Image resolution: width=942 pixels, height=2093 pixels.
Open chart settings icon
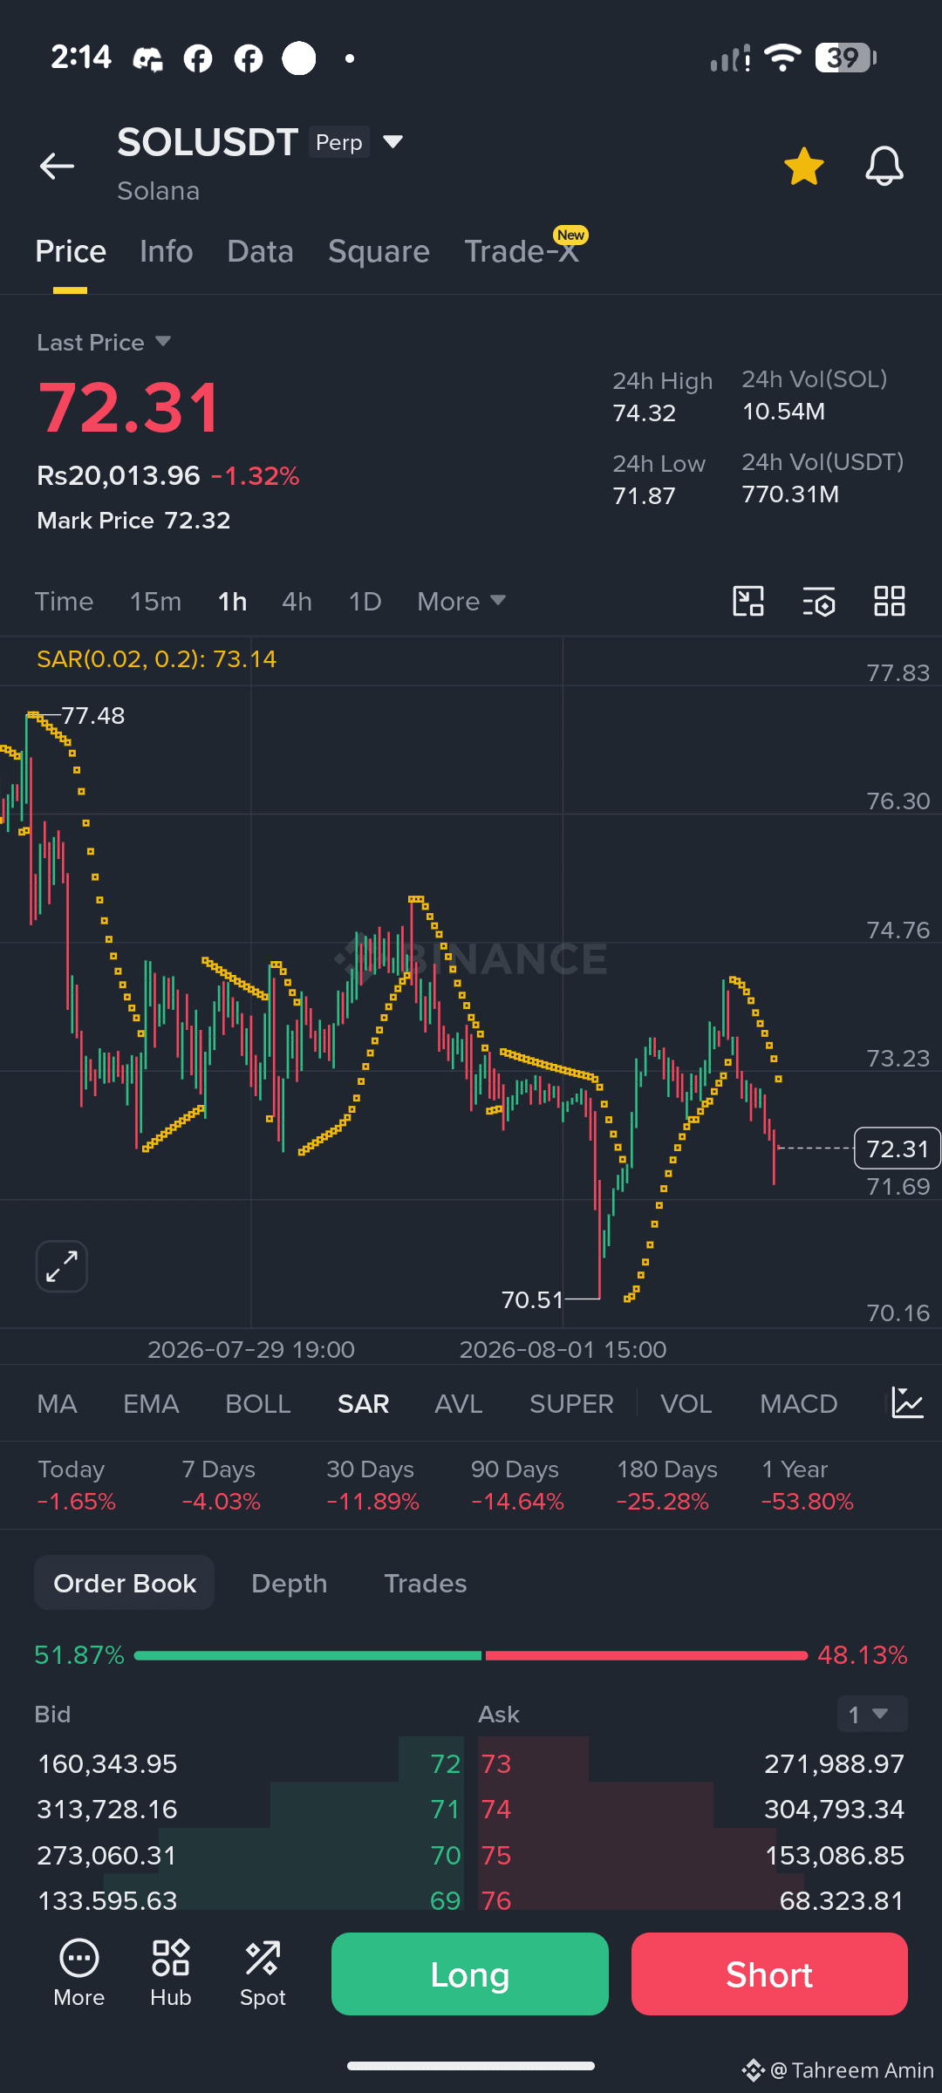tap(819, 601)
